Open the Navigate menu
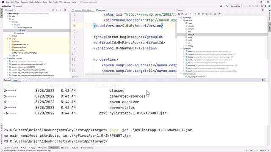 [x=24, y=2]
